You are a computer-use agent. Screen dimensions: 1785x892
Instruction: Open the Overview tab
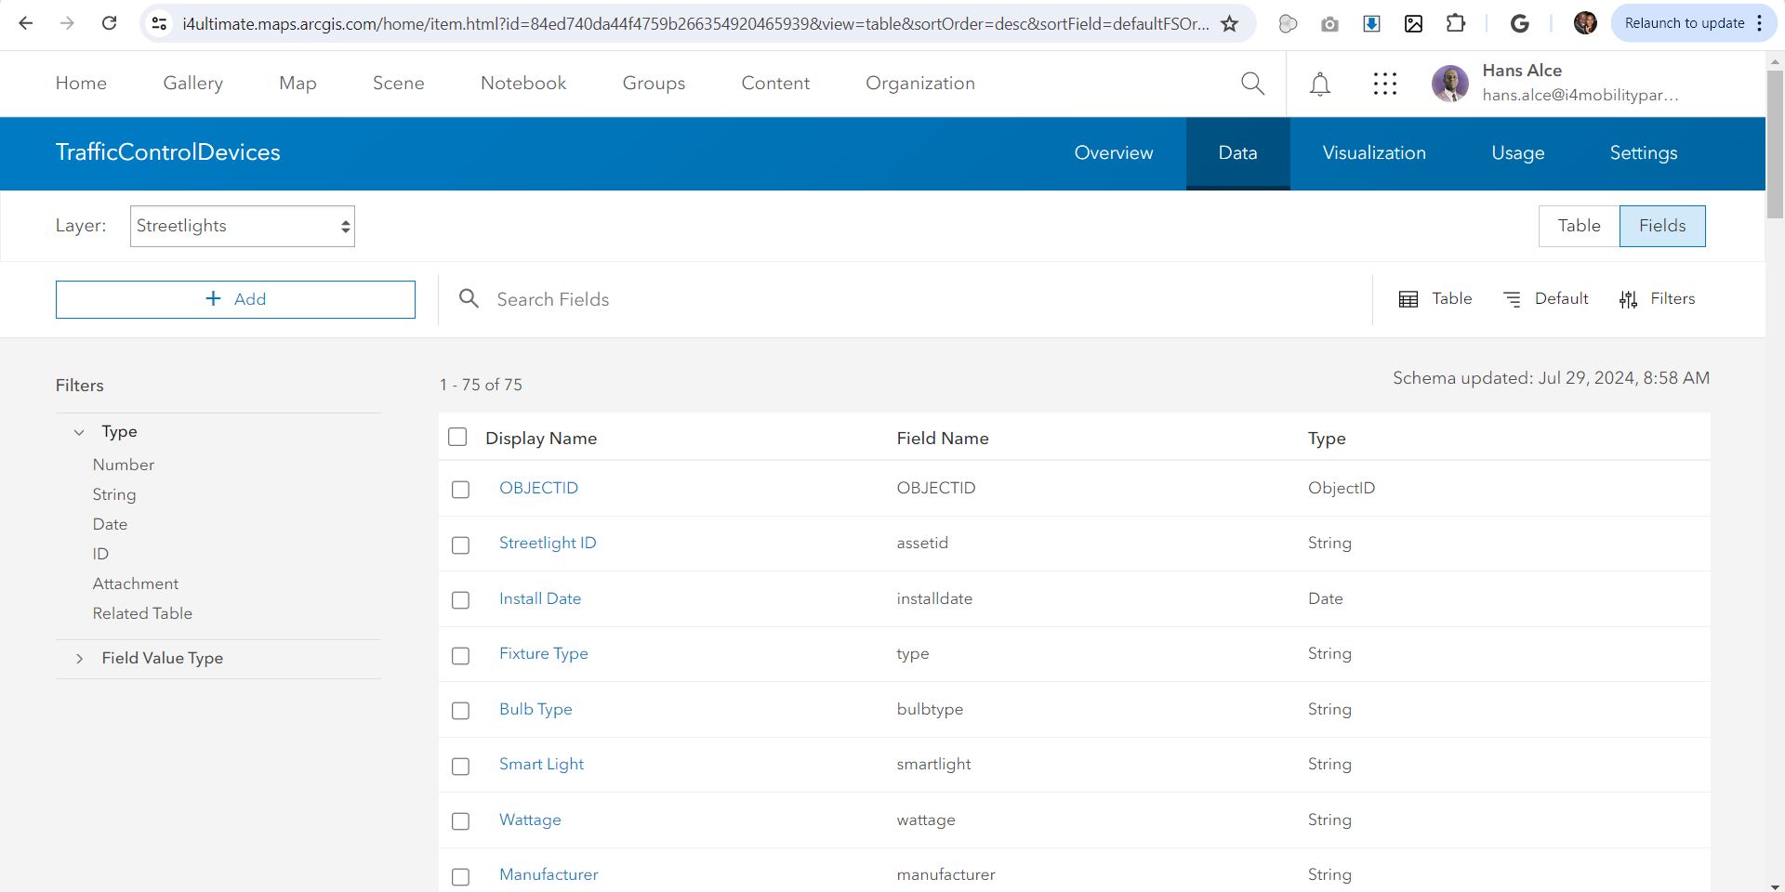[1113, 153]
